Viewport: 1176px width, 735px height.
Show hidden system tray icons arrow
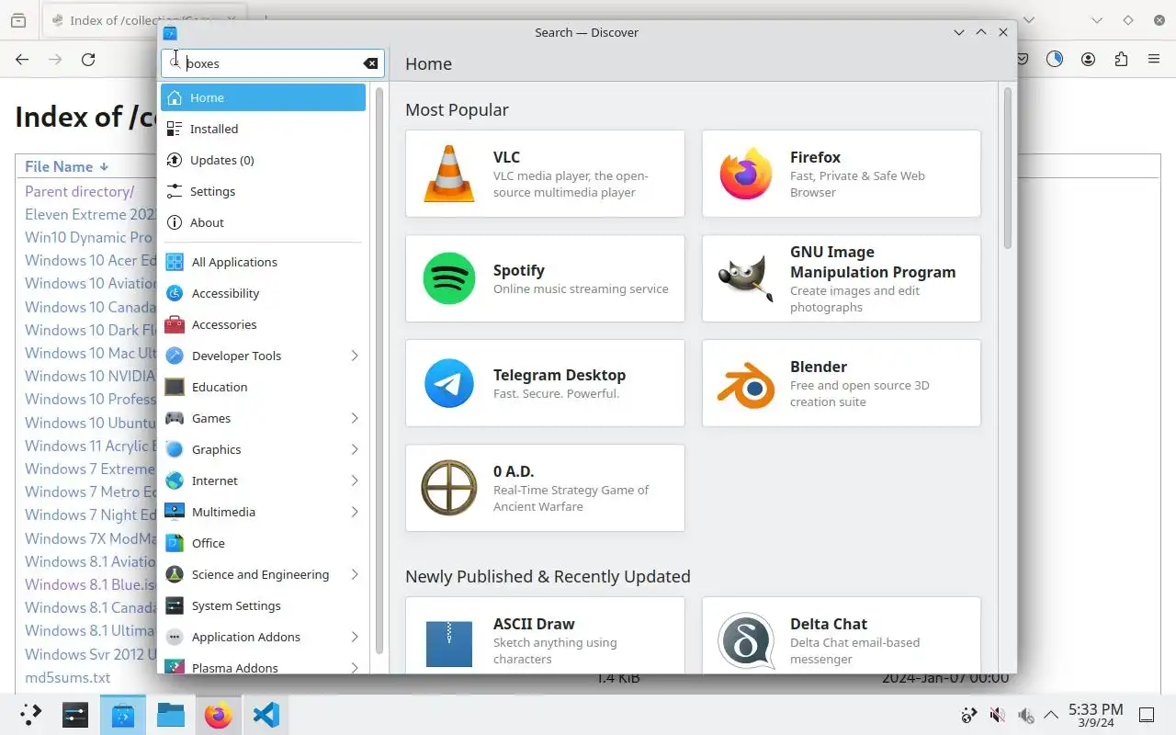click(x=1051, y=715)
